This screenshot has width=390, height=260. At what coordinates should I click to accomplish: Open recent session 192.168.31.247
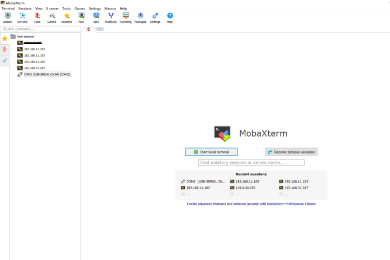294,187
